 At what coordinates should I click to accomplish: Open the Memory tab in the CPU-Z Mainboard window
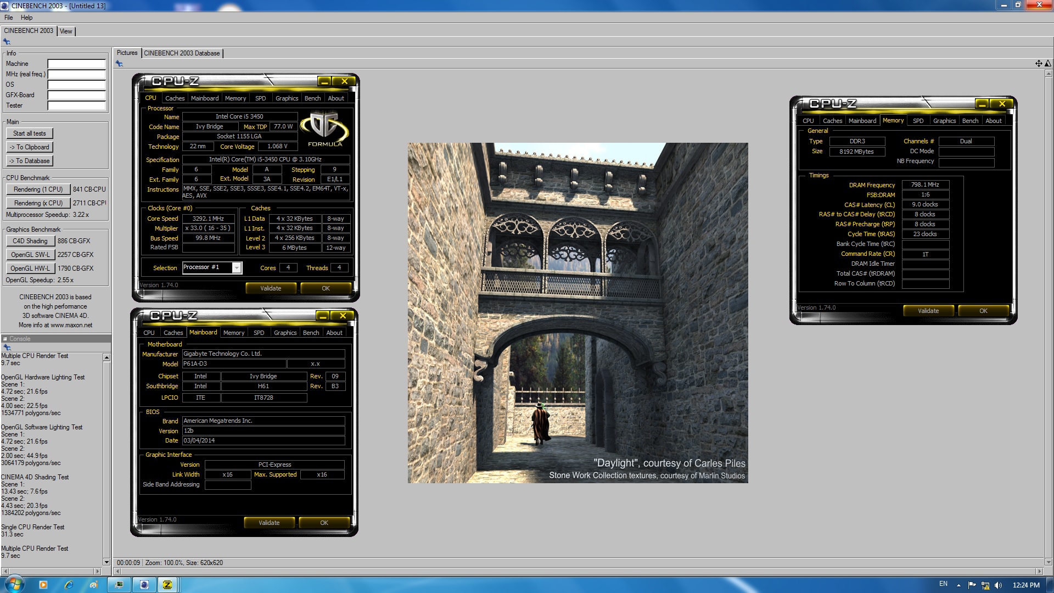(234, 333)
